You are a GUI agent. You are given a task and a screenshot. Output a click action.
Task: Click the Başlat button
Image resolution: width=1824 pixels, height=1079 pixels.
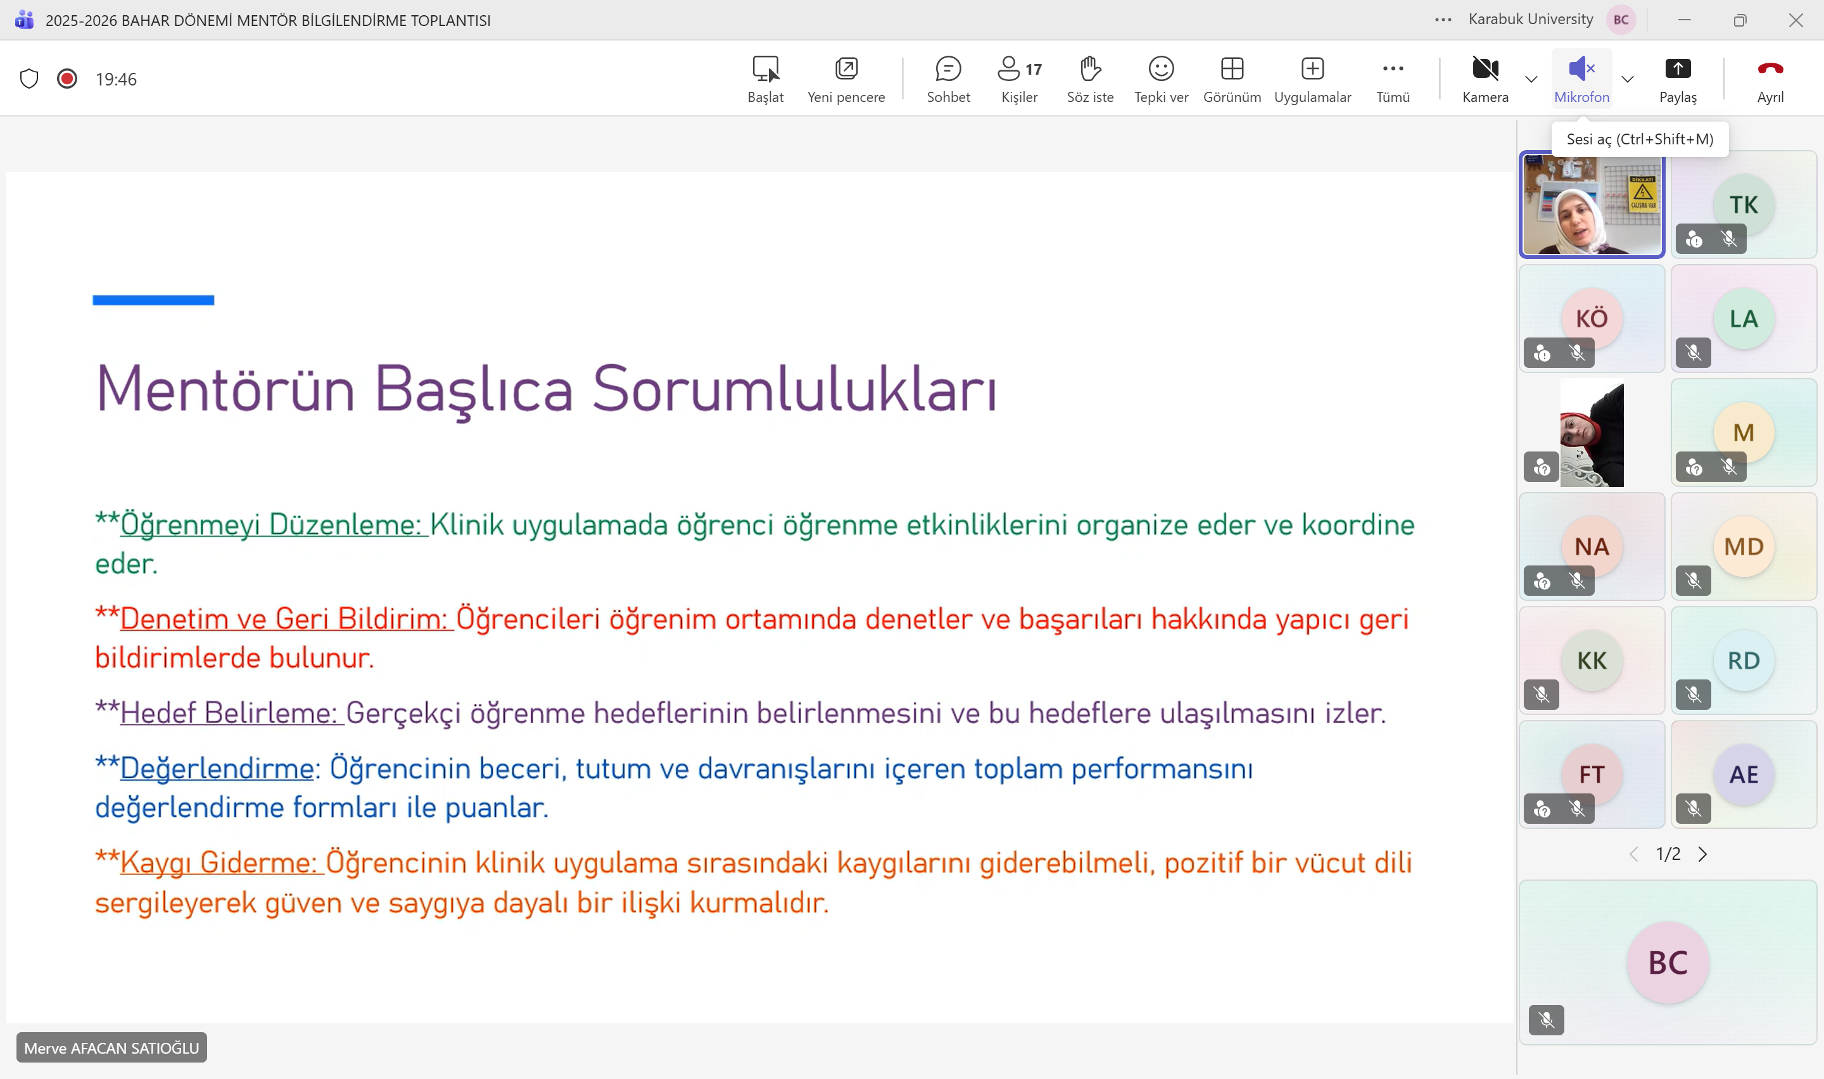click(766, 79)
